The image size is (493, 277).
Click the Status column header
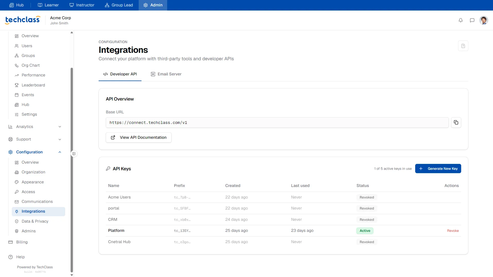[x=363, y=186]
